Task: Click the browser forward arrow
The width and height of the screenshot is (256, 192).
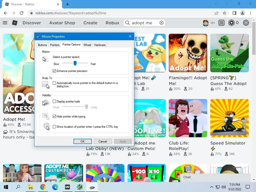Action: click(13, 13)
